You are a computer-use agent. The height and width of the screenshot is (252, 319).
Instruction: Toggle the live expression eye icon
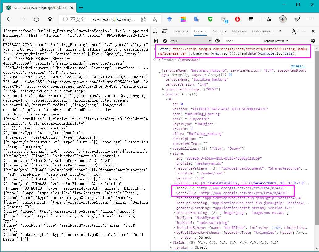pyautogui.click(x=217, y=41)
